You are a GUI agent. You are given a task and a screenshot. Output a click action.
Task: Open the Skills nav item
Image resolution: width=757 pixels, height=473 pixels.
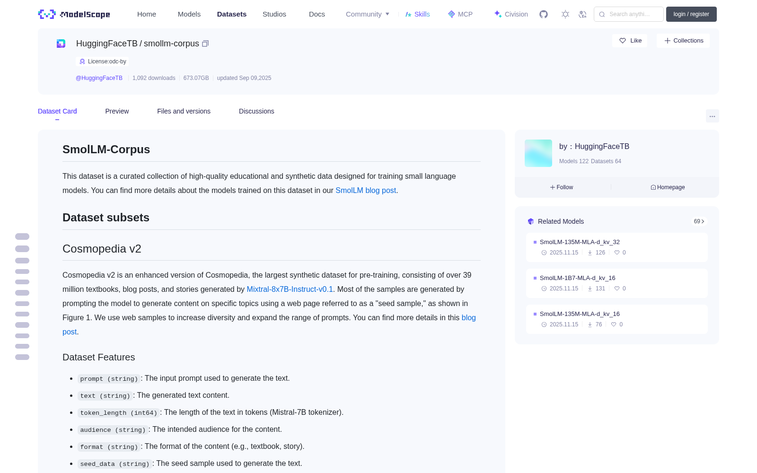(x=417, y=14)
